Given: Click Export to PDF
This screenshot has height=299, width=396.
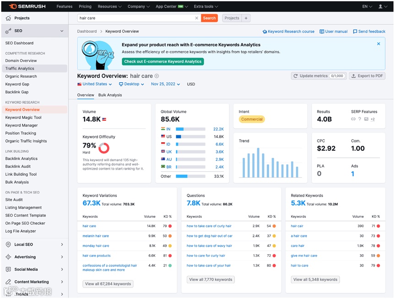Looking at the screenshot, I should pyautogui.click(x=367, y=76).
